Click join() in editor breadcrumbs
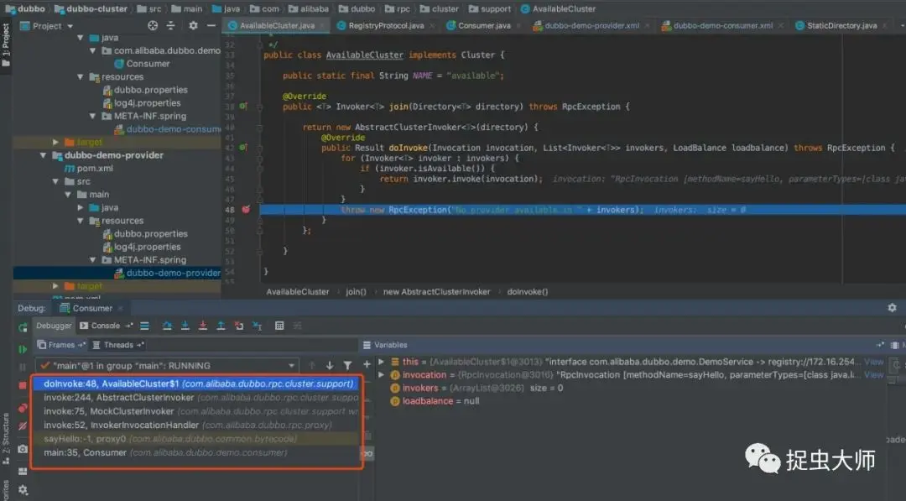This screenshot has height=501, width=906. [356, 292]
